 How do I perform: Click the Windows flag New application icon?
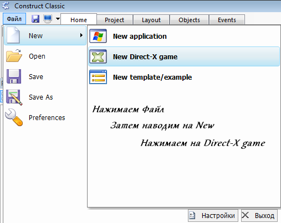tap(98, 36)
